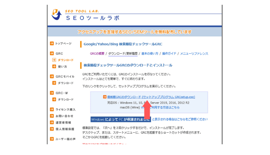Click the arrow icon beside 使い方

pos(54,66)
